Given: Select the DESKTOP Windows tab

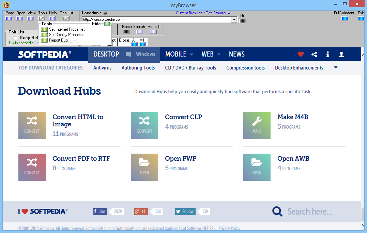Looking at the screenshot, I should coord(124,54).
